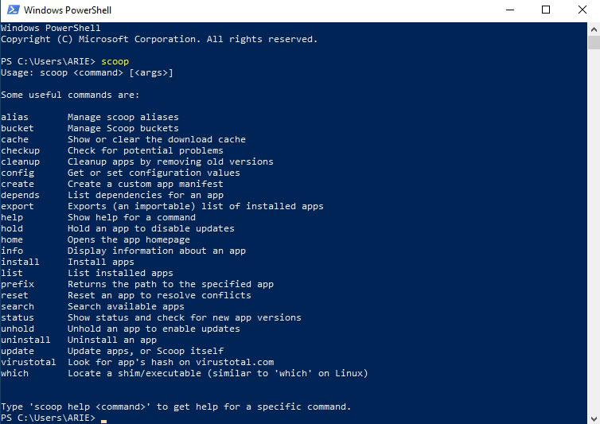Click 'Uninstall an app' description
Viewport: 600px width, 424px height.
(112, 340)
